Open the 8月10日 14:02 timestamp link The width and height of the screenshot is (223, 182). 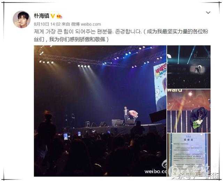47,24
